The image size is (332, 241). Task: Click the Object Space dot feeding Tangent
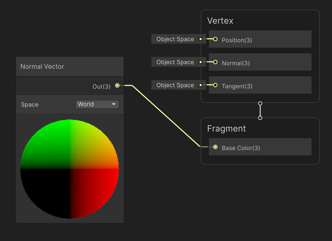pyautogui.click(x=200, y=85)
